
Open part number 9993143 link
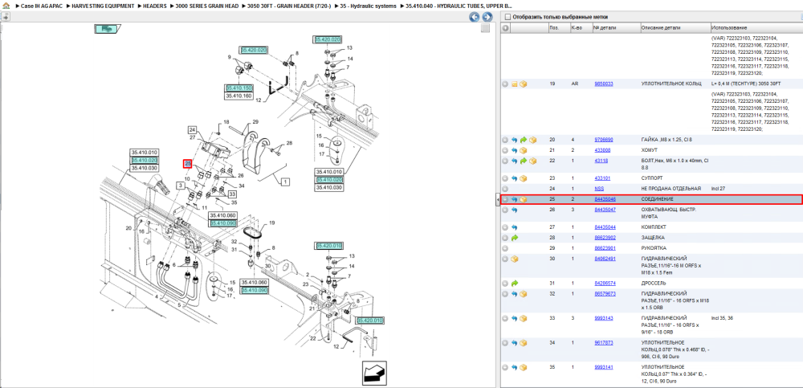[x=604, y=318]
